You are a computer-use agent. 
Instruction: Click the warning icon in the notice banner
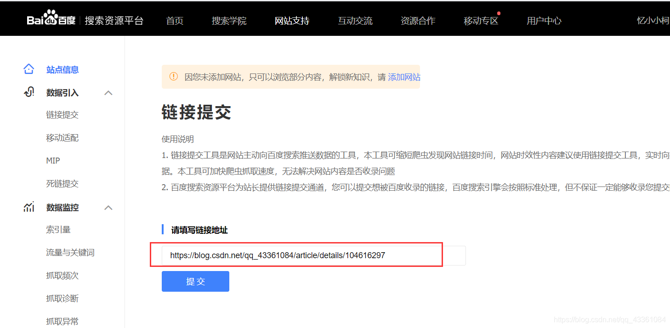(x=173, y=77)
